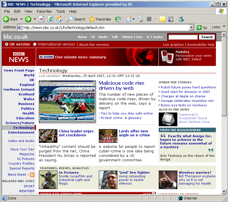Click the scrollbar down arrow
The height and width of the screenshot is (202, 228).
[224, 192]
